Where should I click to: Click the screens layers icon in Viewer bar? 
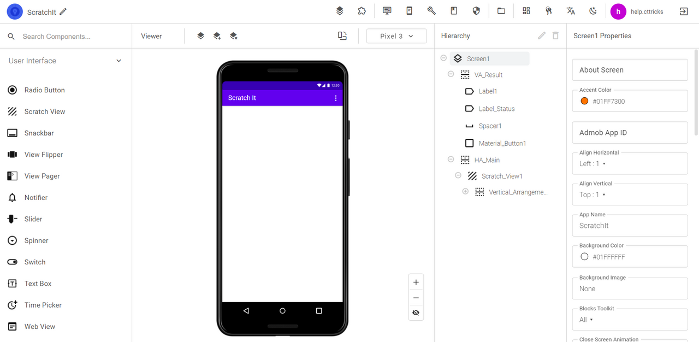(200, 36)
